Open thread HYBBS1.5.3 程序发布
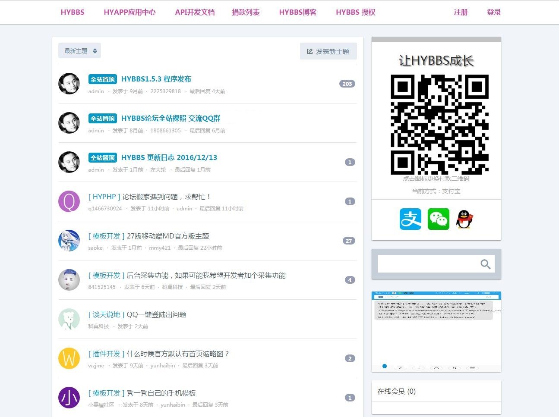This screenshot has width=559, height=417. click(x=156, y=79)
